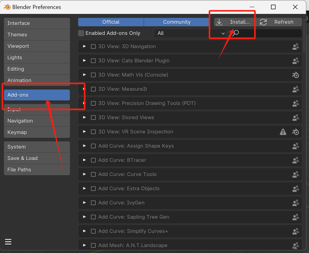
Task: Expand Add Curve: IvyGen details
Action: [x=84, y=203]
